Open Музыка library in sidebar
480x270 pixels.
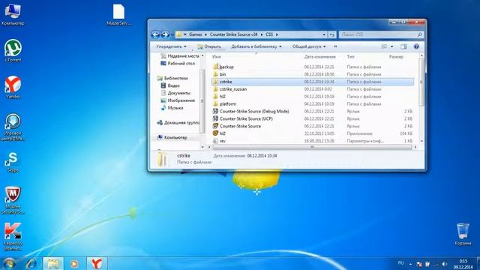[172, 108]
